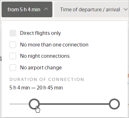Click the light inactive slider track segment

click(x=19, y=104)
